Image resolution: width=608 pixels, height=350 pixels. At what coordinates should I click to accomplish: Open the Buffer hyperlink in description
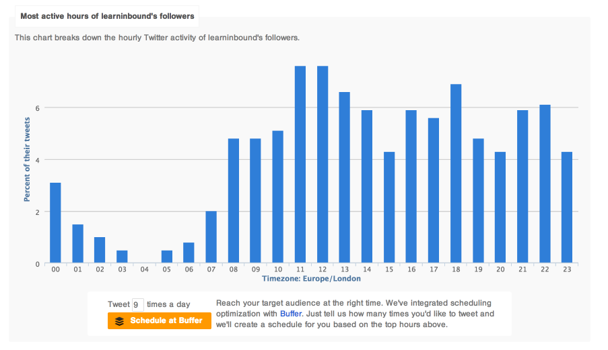point(291,314)
